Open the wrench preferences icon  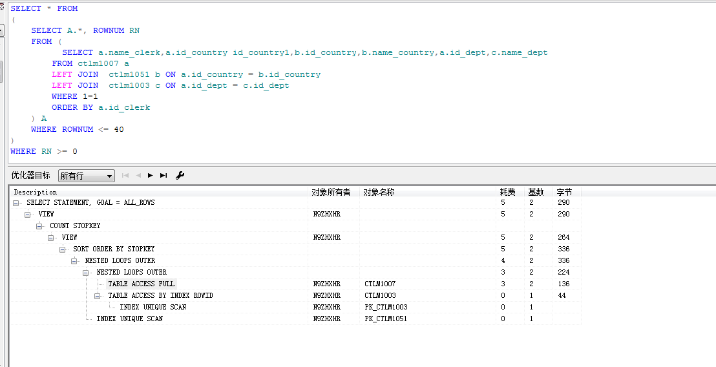(x=180, y=175)
